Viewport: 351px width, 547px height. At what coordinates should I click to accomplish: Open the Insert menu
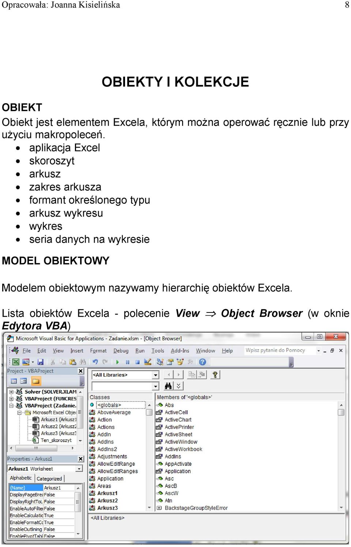point(77,351)
